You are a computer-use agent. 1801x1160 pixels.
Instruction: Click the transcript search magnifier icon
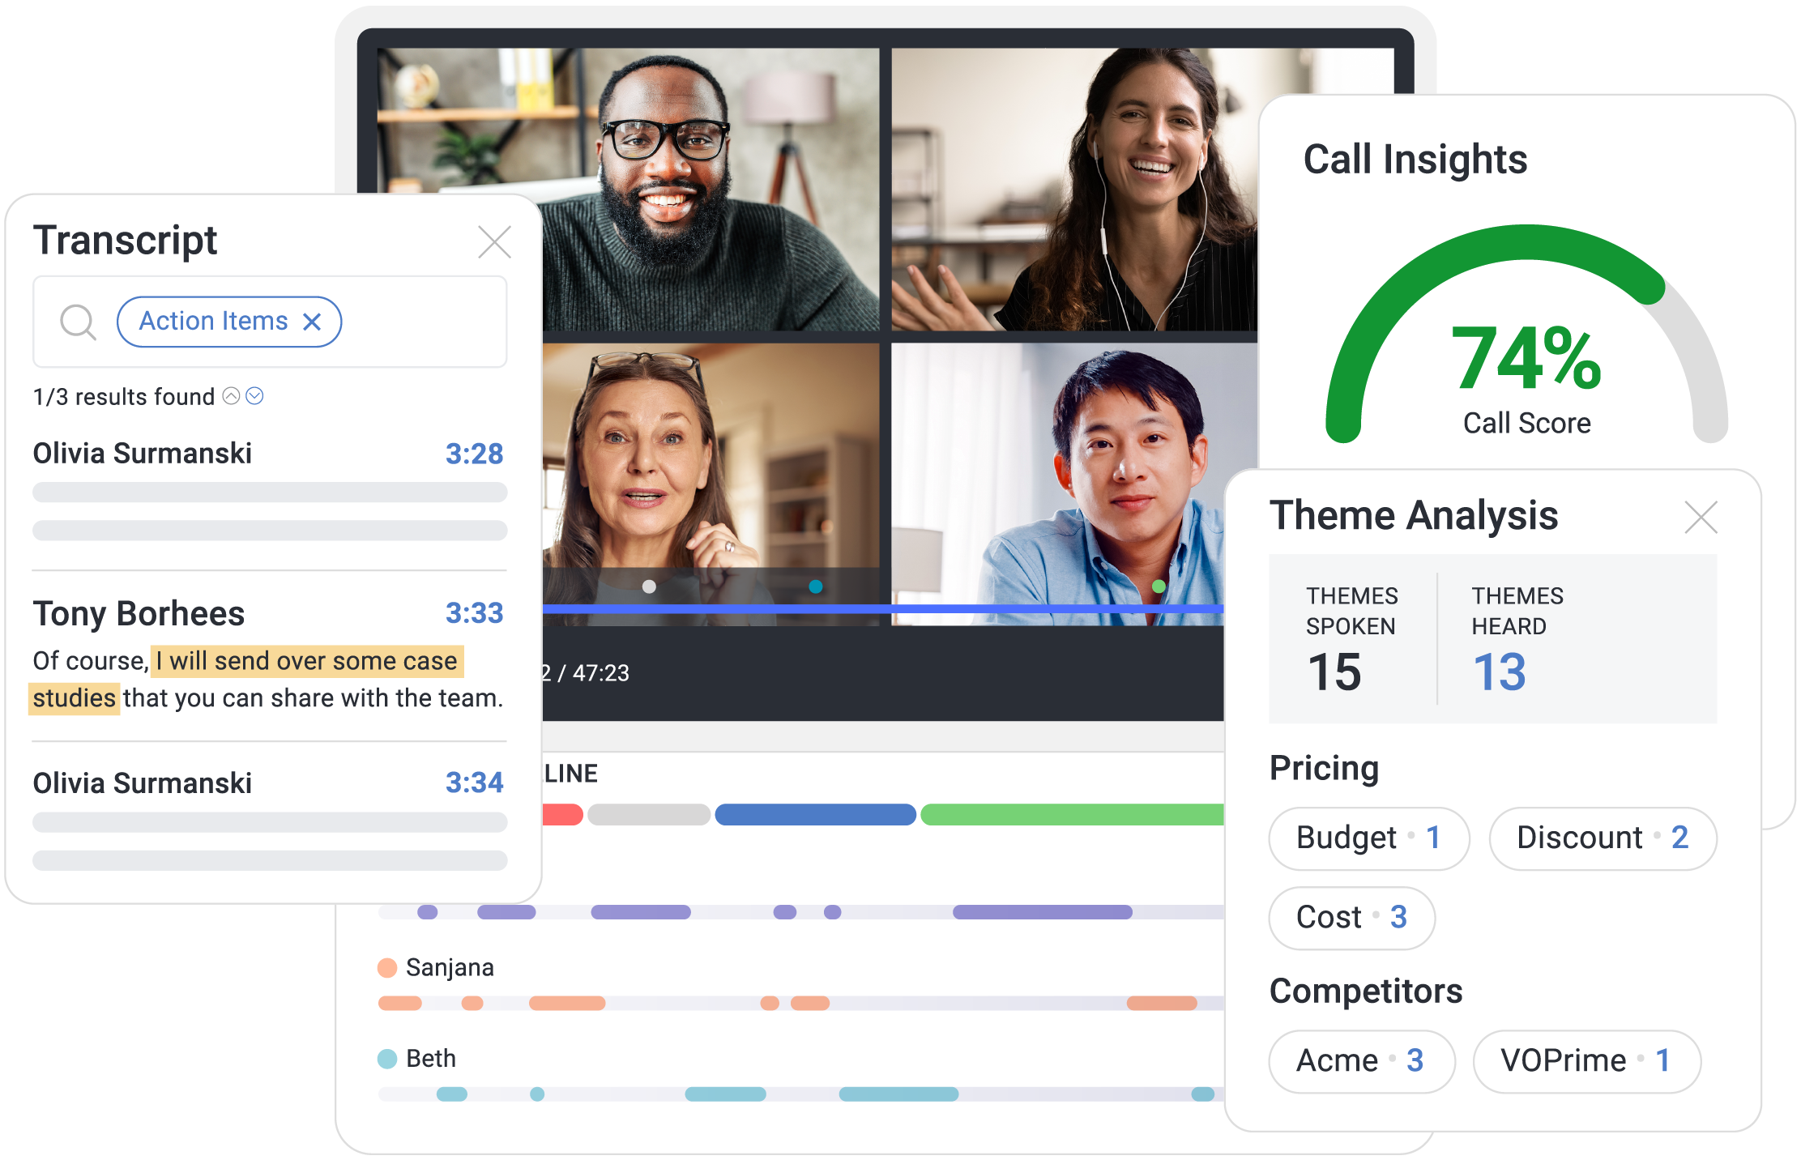(78, 322)
